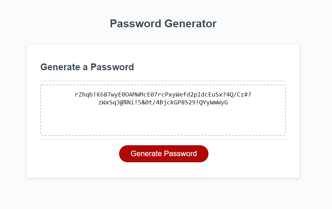
Task: Click the empty space above the password box
Action: (x=163, y=81)
